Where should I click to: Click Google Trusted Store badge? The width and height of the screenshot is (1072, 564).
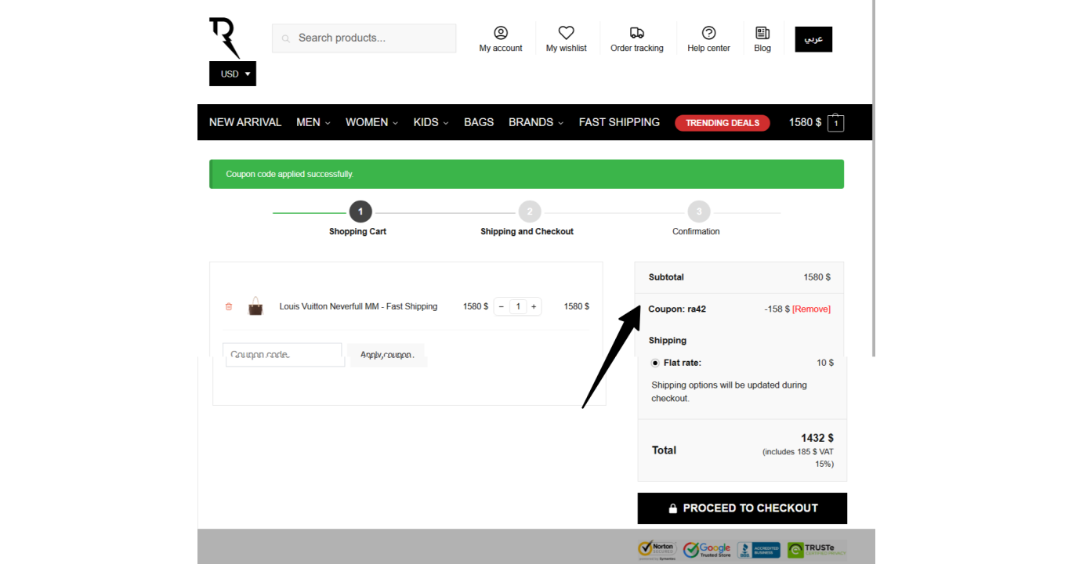coord(707,550)
